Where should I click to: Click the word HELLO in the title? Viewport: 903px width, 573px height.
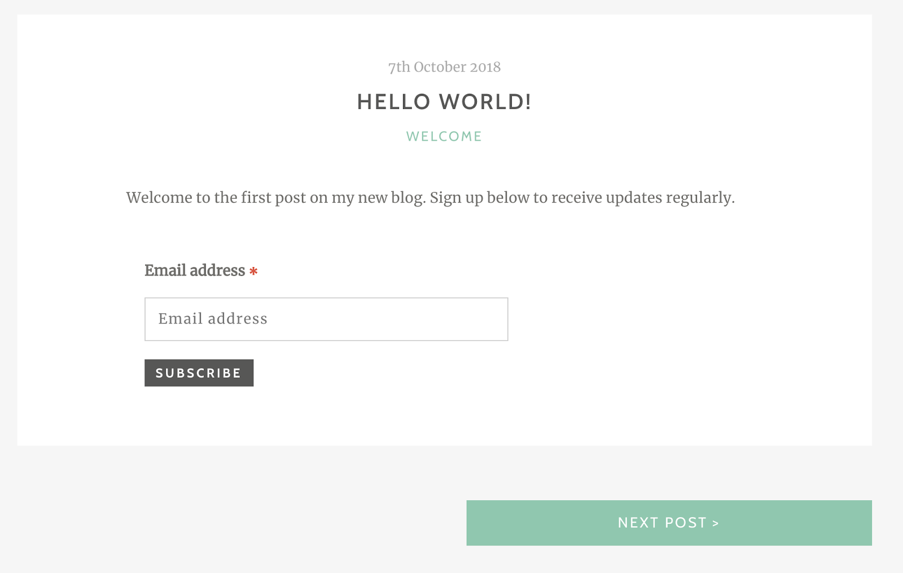point(394,102)
